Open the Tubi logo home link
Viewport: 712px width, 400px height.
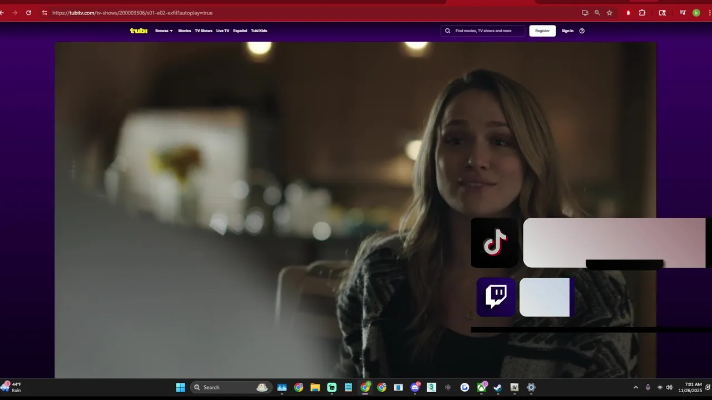click(x=139, y=31)
